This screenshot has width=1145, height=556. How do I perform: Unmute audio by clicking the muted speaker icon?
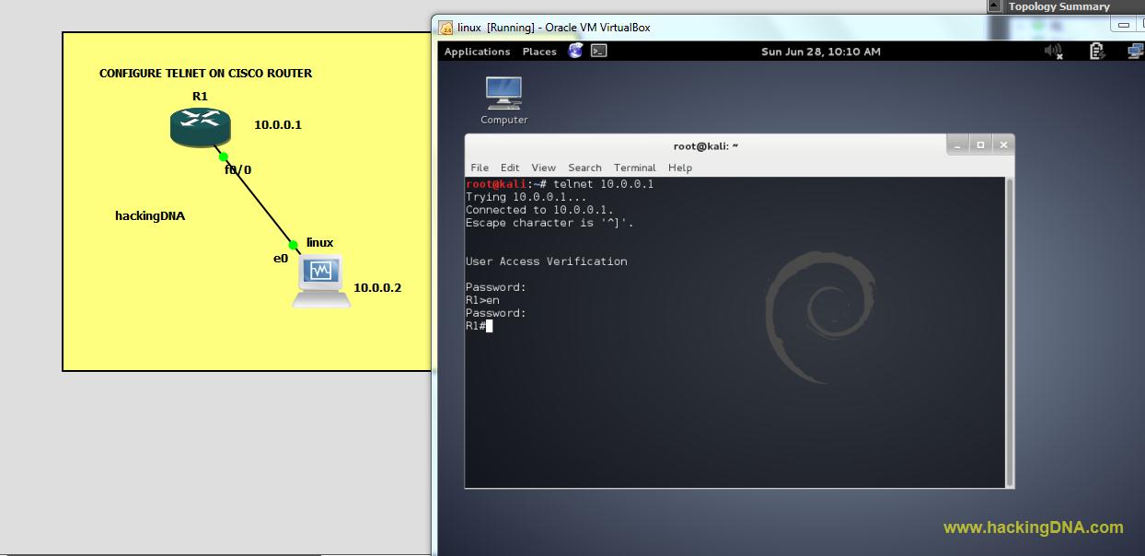pyautogui.click(x=1053, y=52)
